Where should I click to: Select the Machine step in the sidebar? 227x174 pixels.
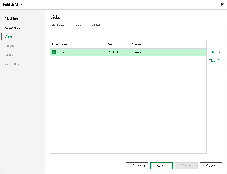coord(11,18)
